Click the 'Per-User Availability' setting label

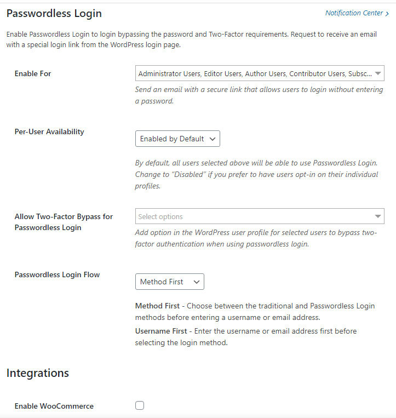49,131
